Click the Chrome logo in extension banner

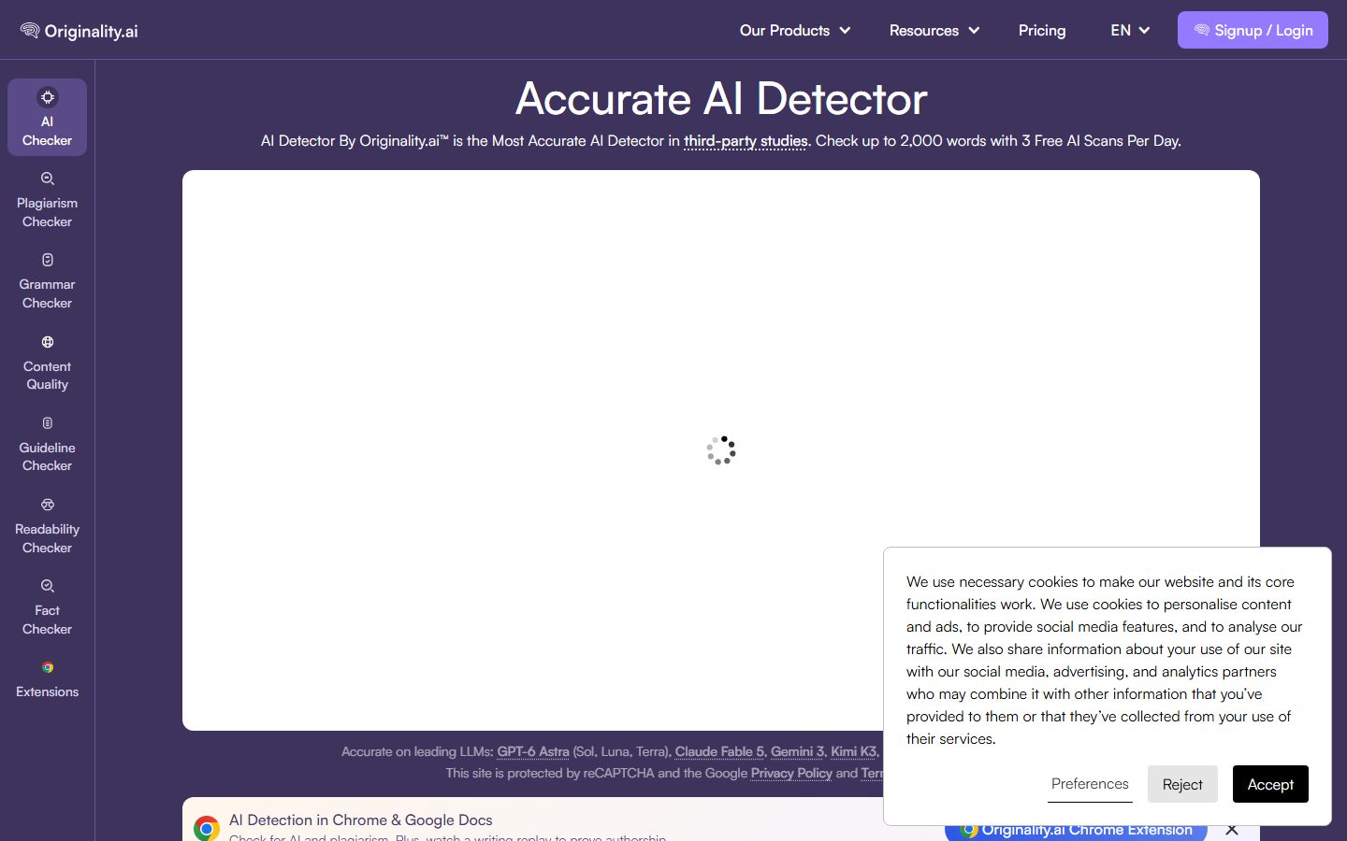(207, 828)
